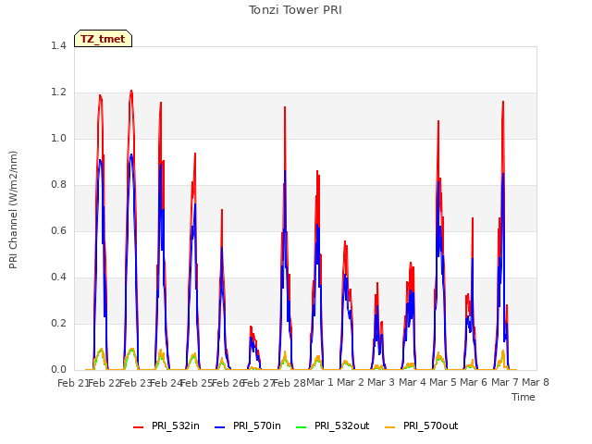Click the Feb 26 x-axis label

tap(228, 383)
